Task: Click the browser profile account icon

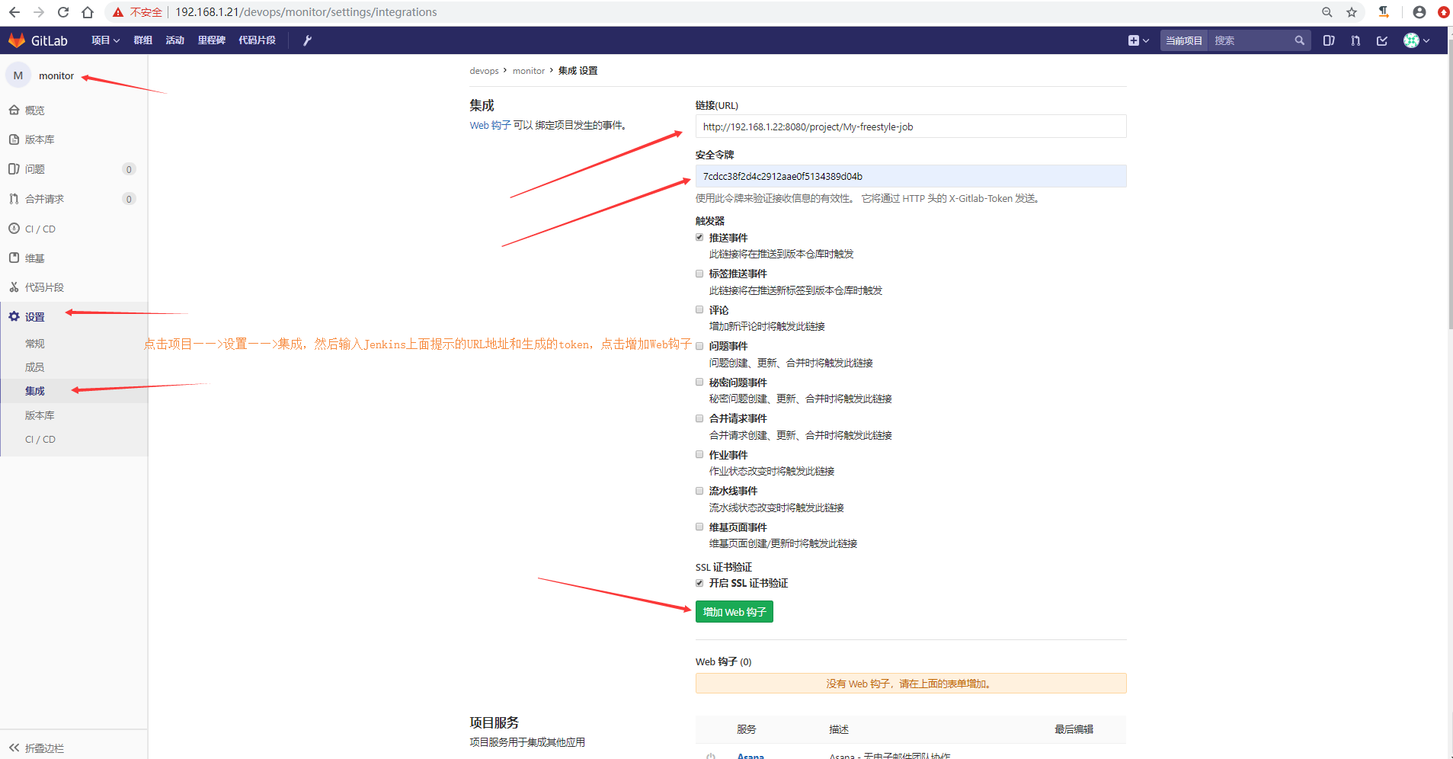Action: 1419,12
